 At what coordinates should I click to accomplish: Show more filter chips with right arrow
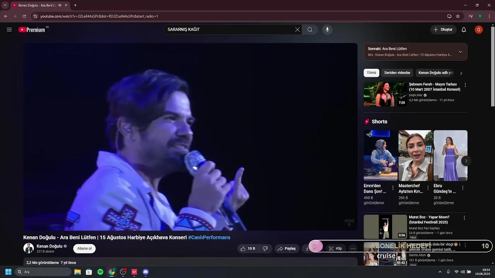(461, 73)
